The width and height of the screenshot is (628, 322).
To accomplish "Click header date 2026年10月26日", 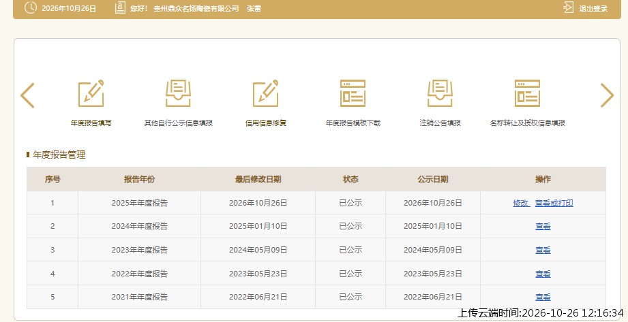I will pyautogui.click(x=69, y=8).
